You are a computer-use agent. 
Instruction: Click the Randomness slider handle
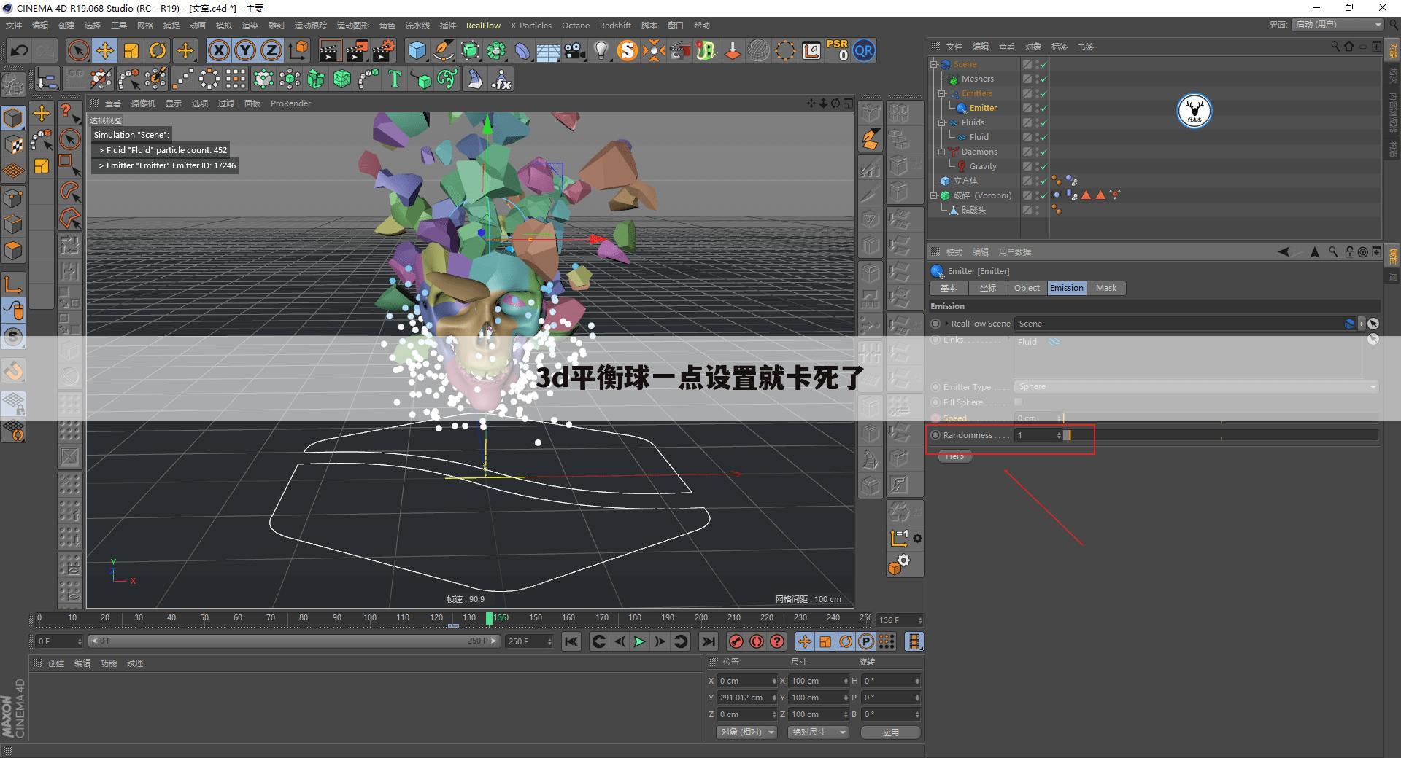pos(1067,435)
